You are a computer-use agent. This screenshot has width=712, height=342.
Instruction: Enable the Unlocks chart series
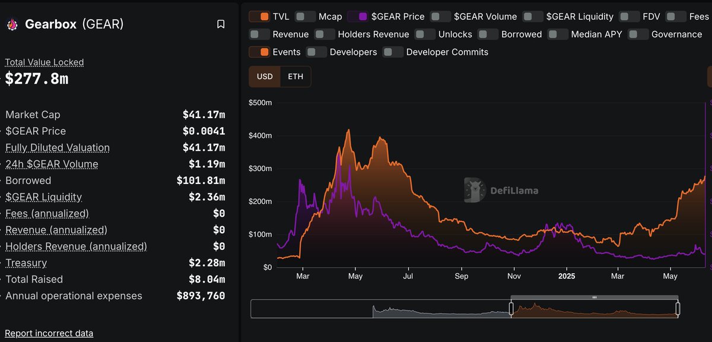tap(425, 34)
